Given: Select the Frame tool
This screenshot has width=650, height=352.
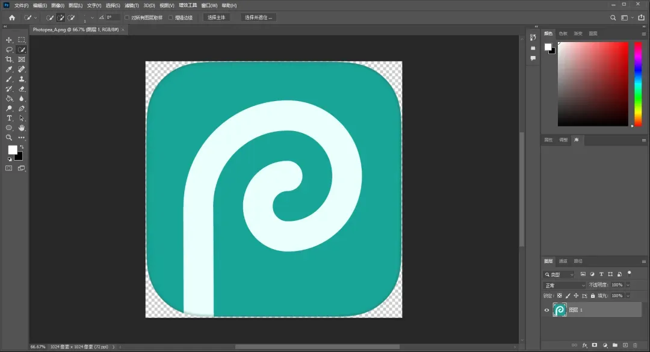Looking at the screenshot, I should click(x=22, y=60).
